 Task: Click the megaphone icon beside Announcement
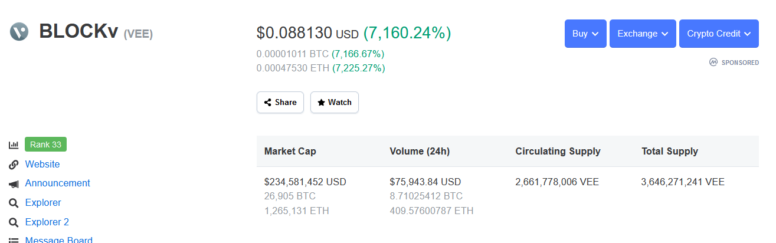(x=14, y=183)
